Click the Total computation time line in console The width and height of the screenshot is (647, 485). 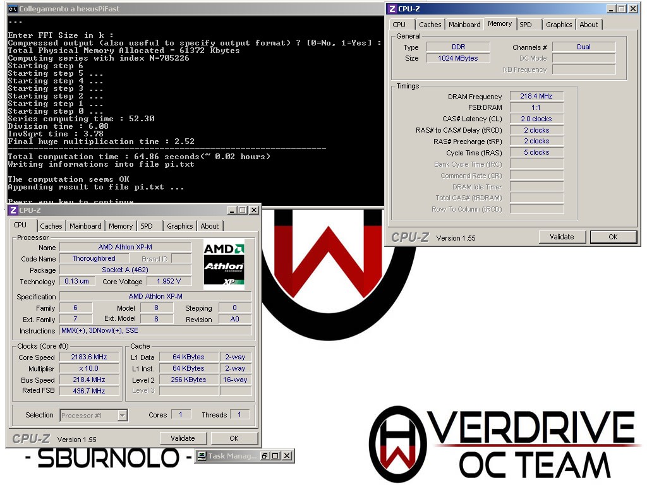139,157
